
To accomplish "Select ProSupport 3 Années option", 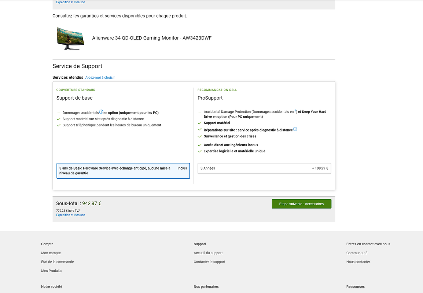I will click(x=264, y=168).
